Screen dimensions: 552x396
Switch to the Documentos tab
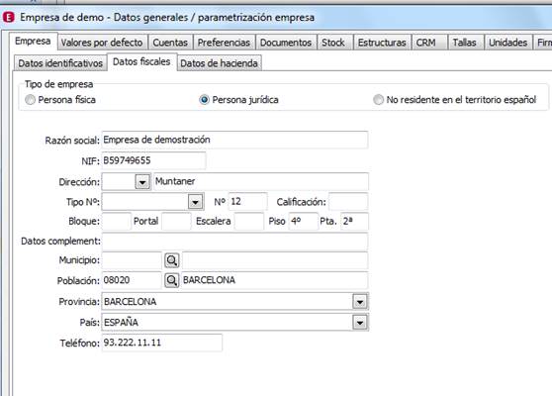286,43
